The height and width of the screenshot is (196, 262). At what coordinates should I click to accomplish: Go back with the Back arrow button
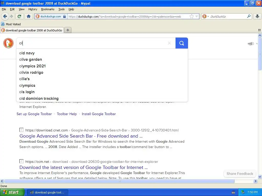coord(5,16)
